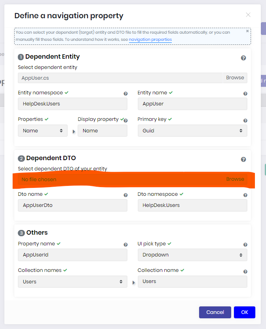The width and height of the screenshot is (266, 329).
Task: Open the Properties dropdown showing Name
Action: click(x=43, y=130)
